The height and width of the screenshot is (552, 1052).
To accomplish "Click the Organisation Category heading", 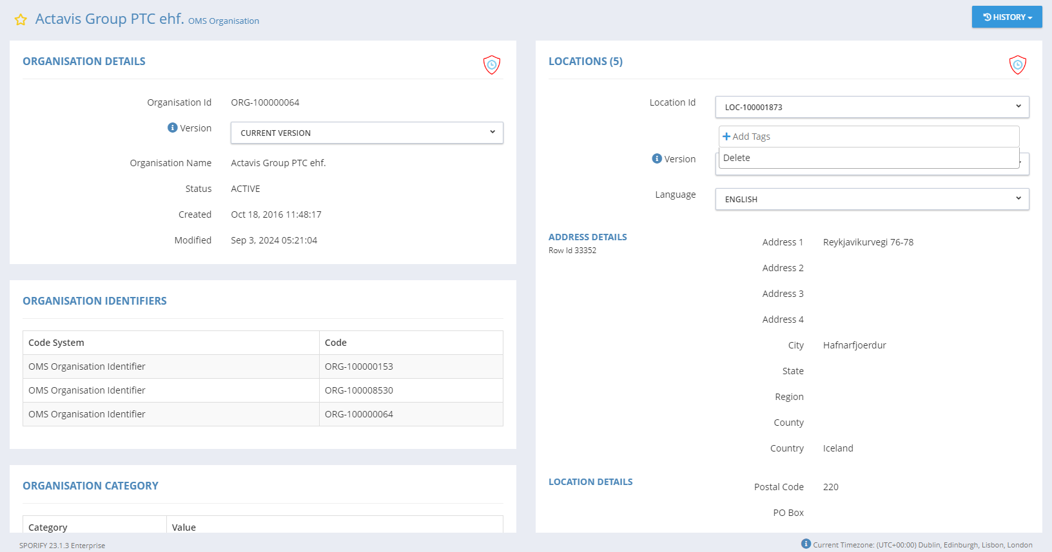I will click(x=90, y=486).
